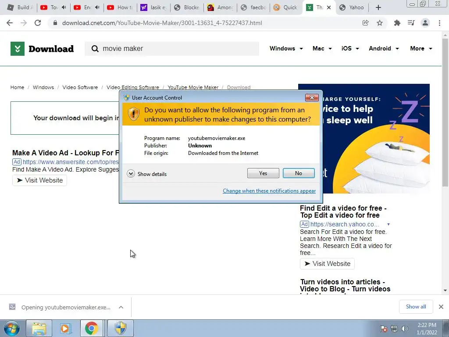Open youtubemoviemaker.exe download options chevron
449x337 pixels.
click(x=121, y=307)
